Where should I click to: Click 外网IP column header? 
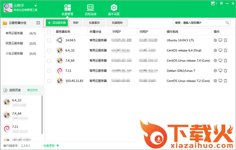pos(116,31)
